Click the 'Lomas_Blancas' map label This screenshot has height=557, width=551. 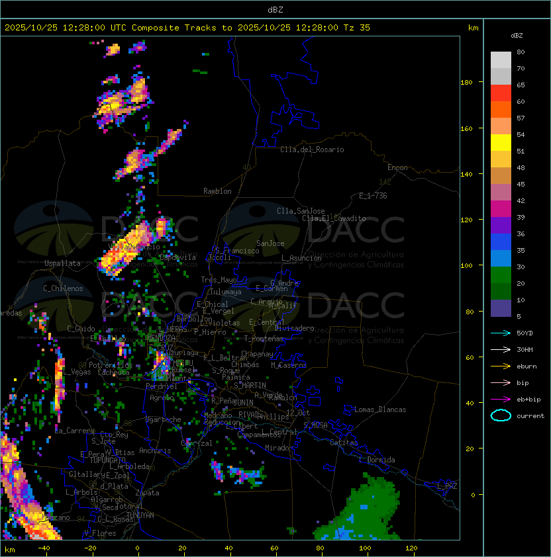click(380, 409)
